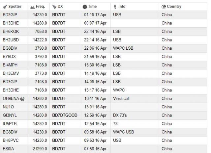Click the Freq. column chart icon
This screenshot has height=153, width=211.
[32, 7]
